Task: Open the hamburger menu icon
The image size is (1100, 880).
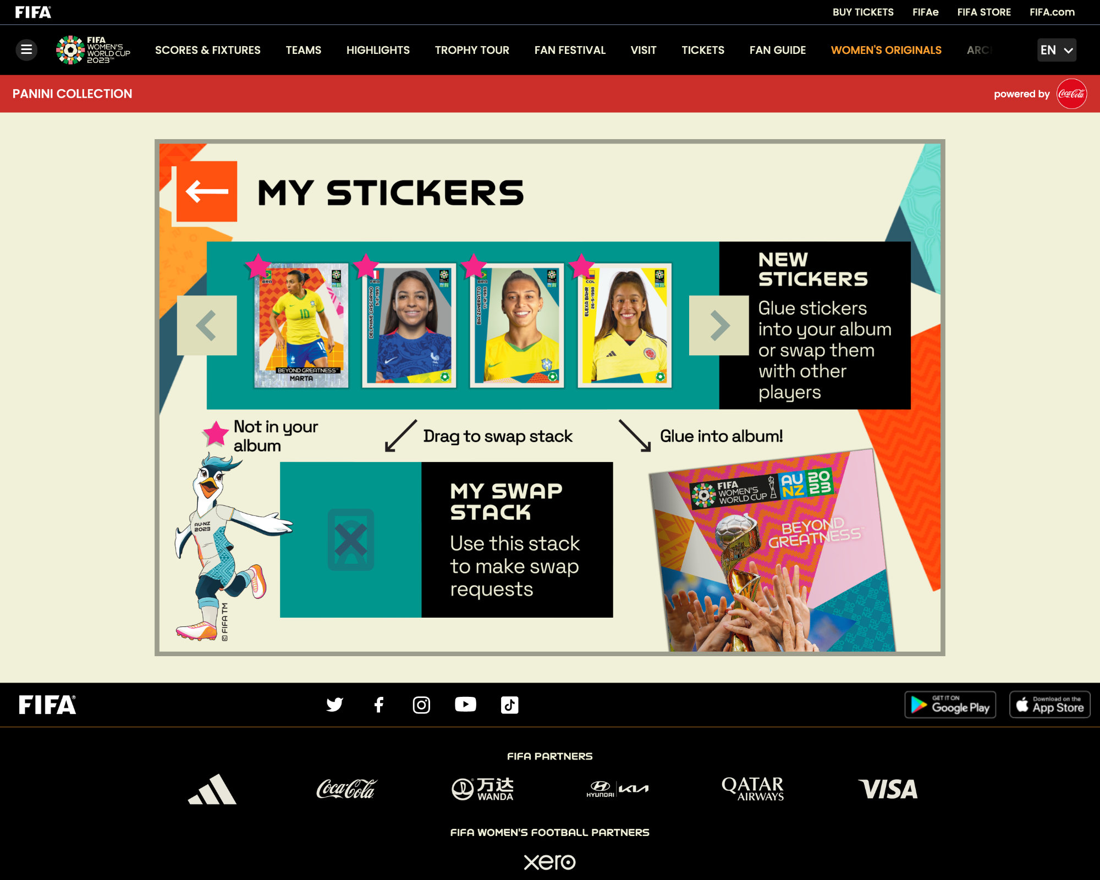Action: click(x=26, y=50)
